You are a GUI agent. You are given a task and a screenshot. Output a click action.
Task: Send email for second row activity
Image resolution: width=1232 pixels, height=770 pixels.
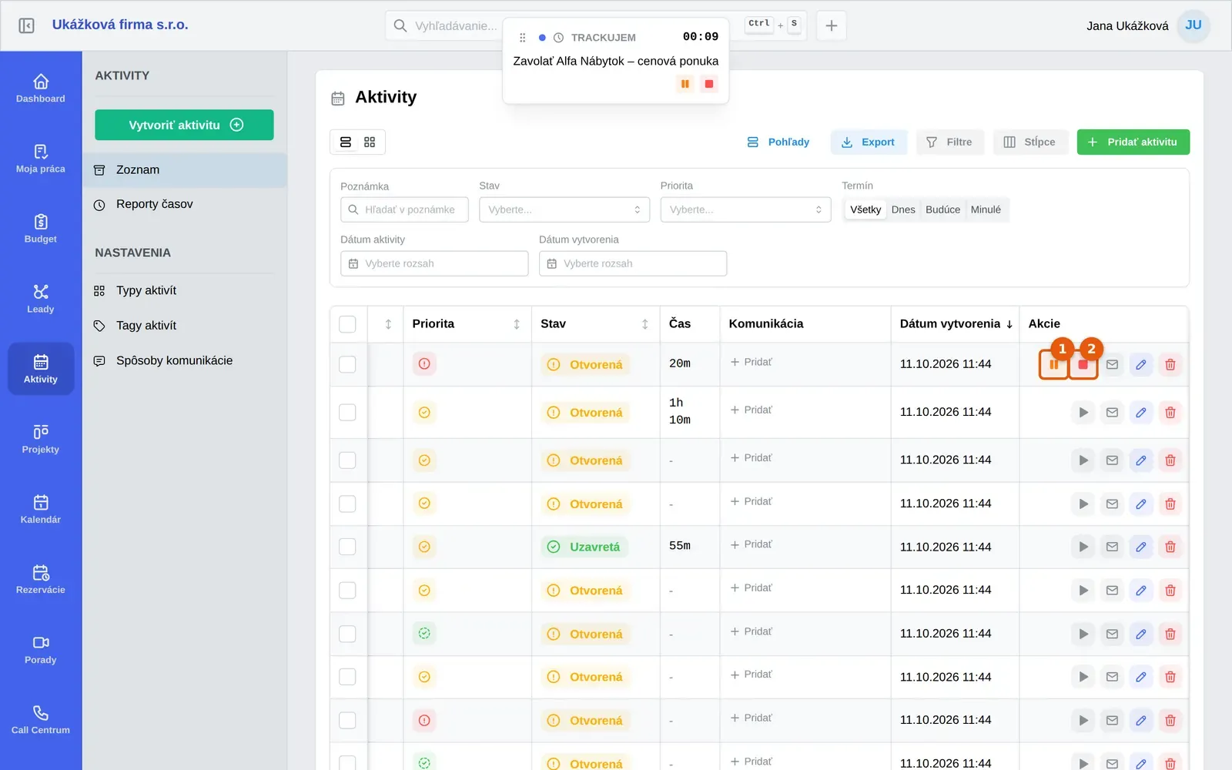(x=1112, y=413)
